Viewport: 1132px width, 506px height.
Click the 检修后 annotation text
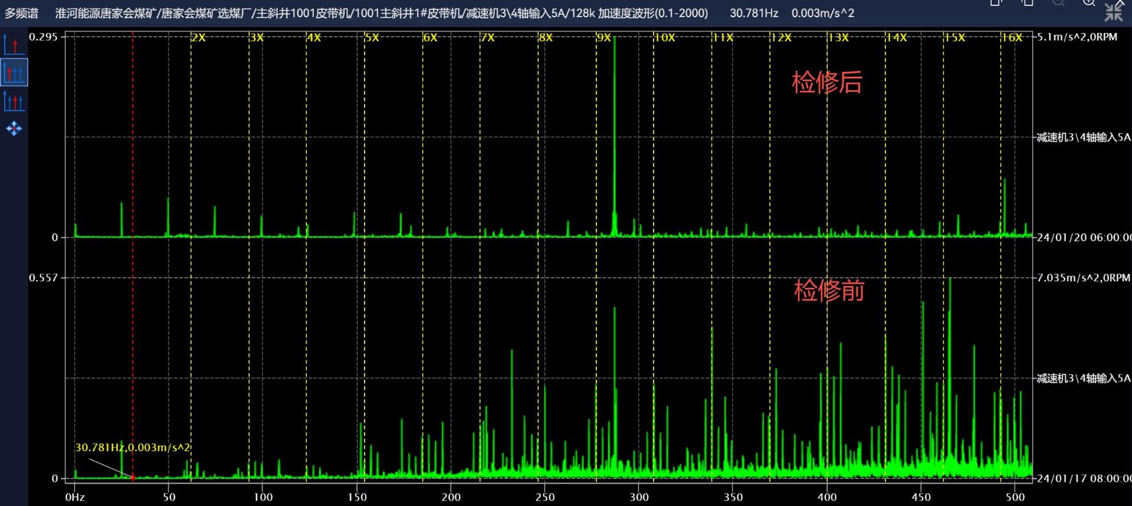(826, 83)
